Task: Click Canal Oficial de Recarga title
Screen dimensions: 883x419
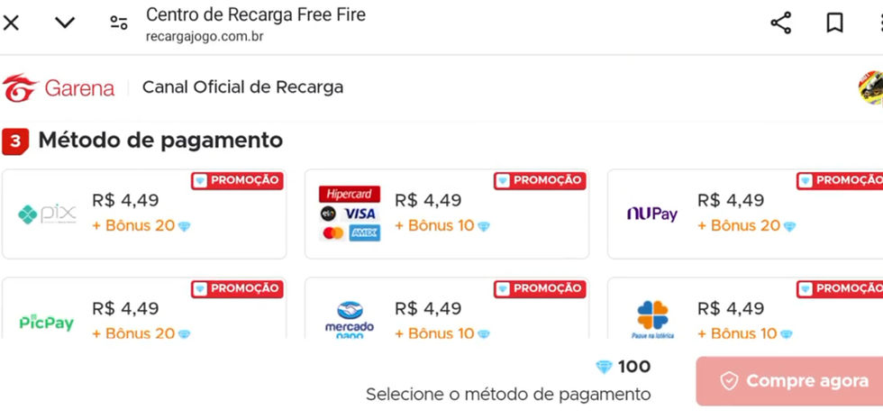Action: click(242, 87)
